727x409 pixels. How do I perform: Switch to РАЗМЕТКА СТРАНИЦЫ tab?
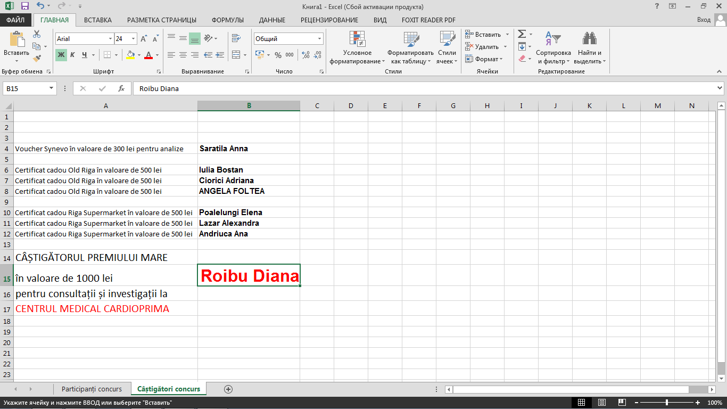point(162,20)
